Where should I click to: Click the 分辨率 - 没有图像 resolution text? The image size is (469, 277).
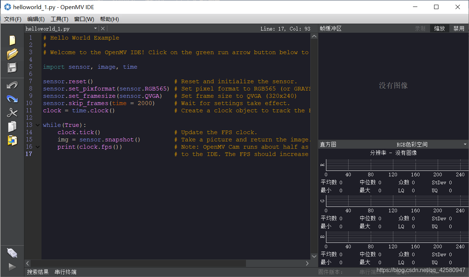(393, 153)
